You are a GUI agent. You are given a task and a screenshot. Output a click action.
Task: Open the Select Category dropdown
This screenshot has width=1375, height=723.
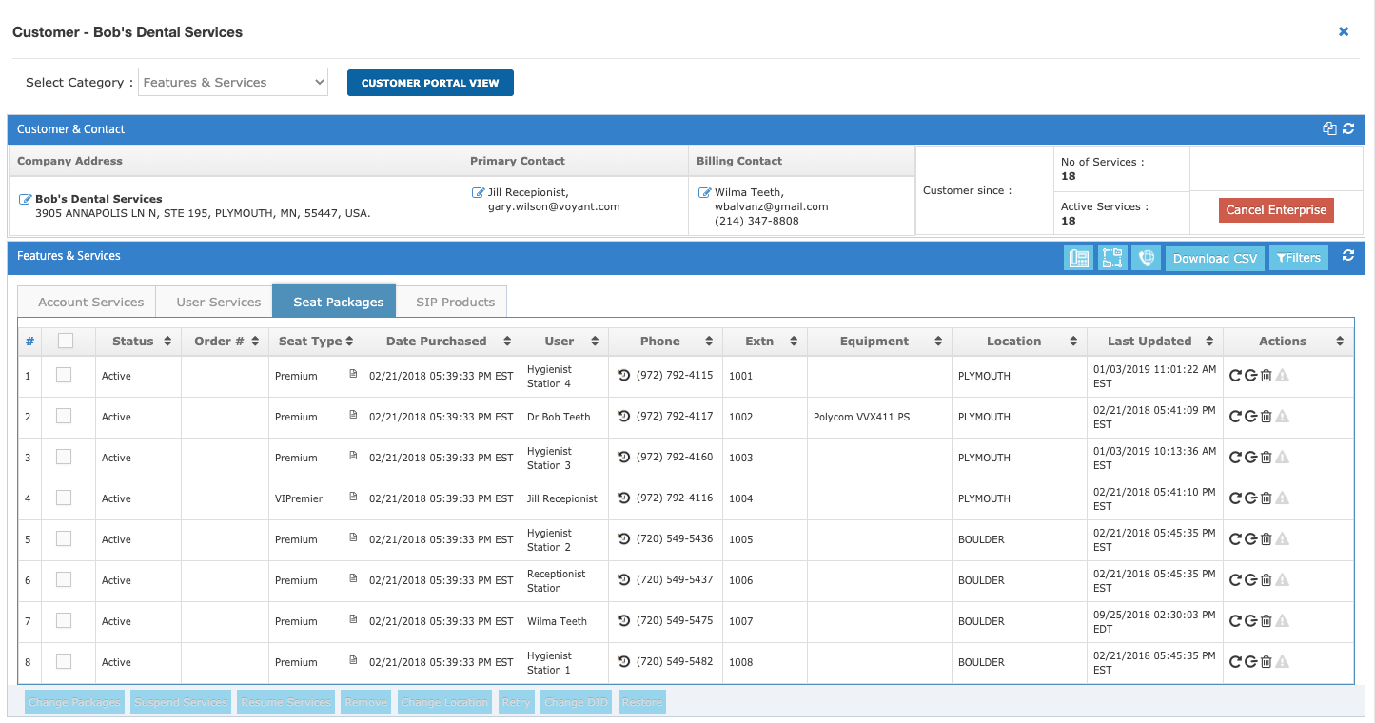coord(233,83)
